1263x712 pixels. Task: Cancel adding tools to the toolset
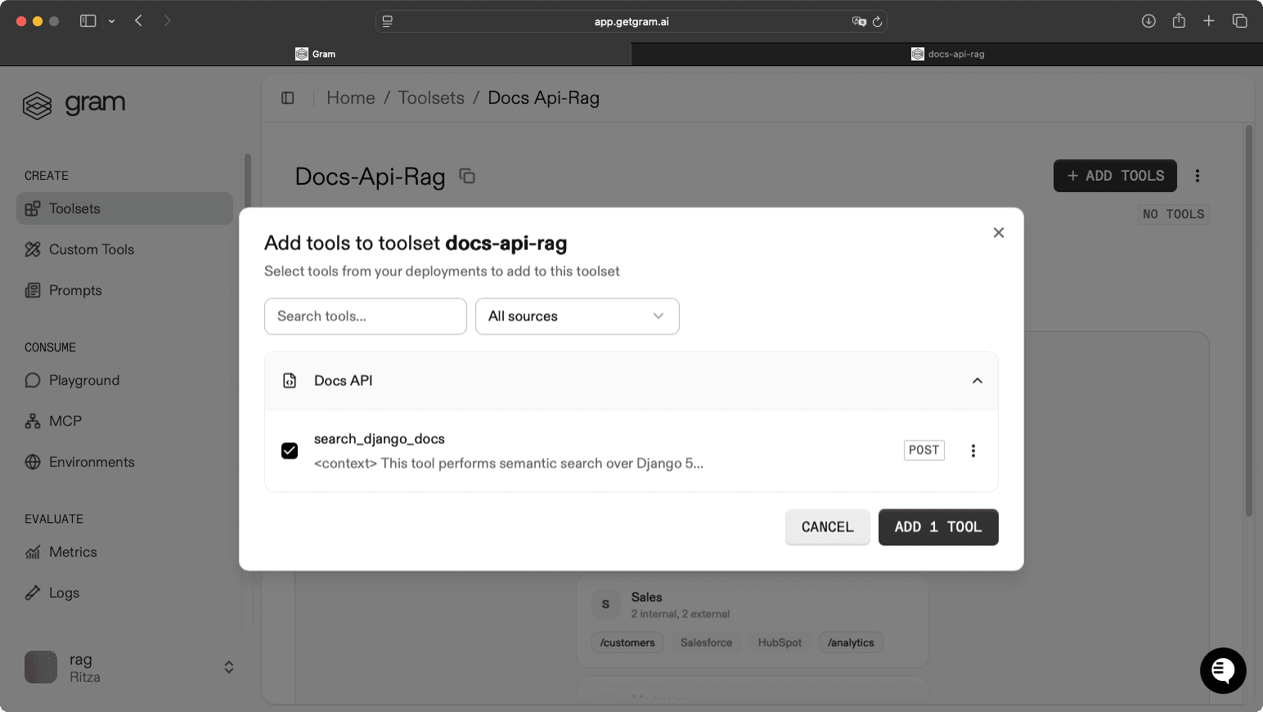[x=827, y=527]
